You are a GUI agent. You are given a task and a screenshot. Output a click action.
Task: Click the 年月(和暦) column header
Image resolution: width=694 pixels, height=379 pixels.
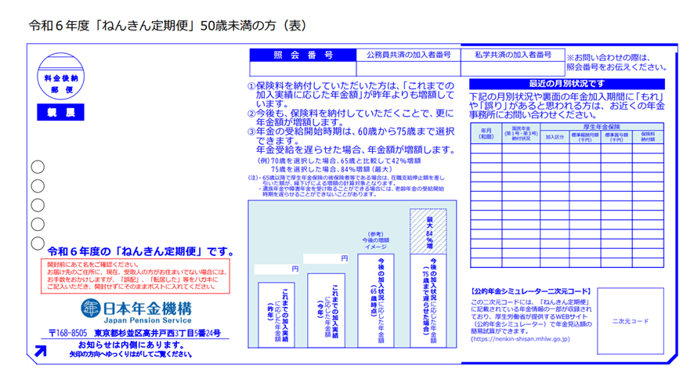(x=486, y=133)
